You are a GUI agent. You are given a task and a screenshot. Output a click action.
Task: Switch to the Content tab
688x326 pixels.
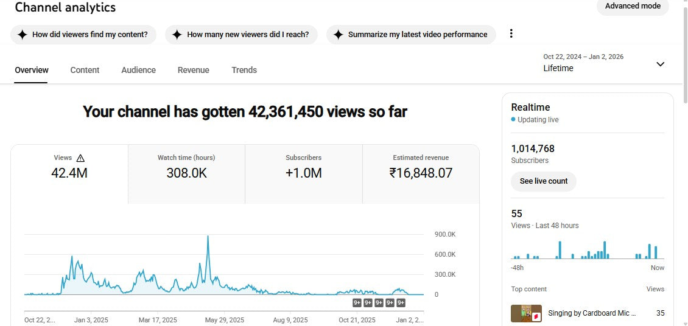(85, 70)
